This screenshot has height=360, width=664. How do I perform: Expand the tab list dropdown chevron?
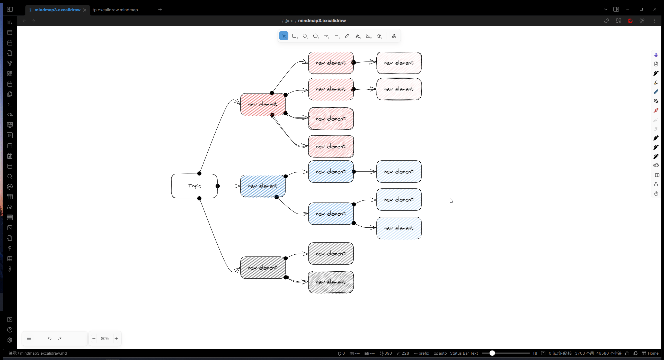[x=606, y=10]
